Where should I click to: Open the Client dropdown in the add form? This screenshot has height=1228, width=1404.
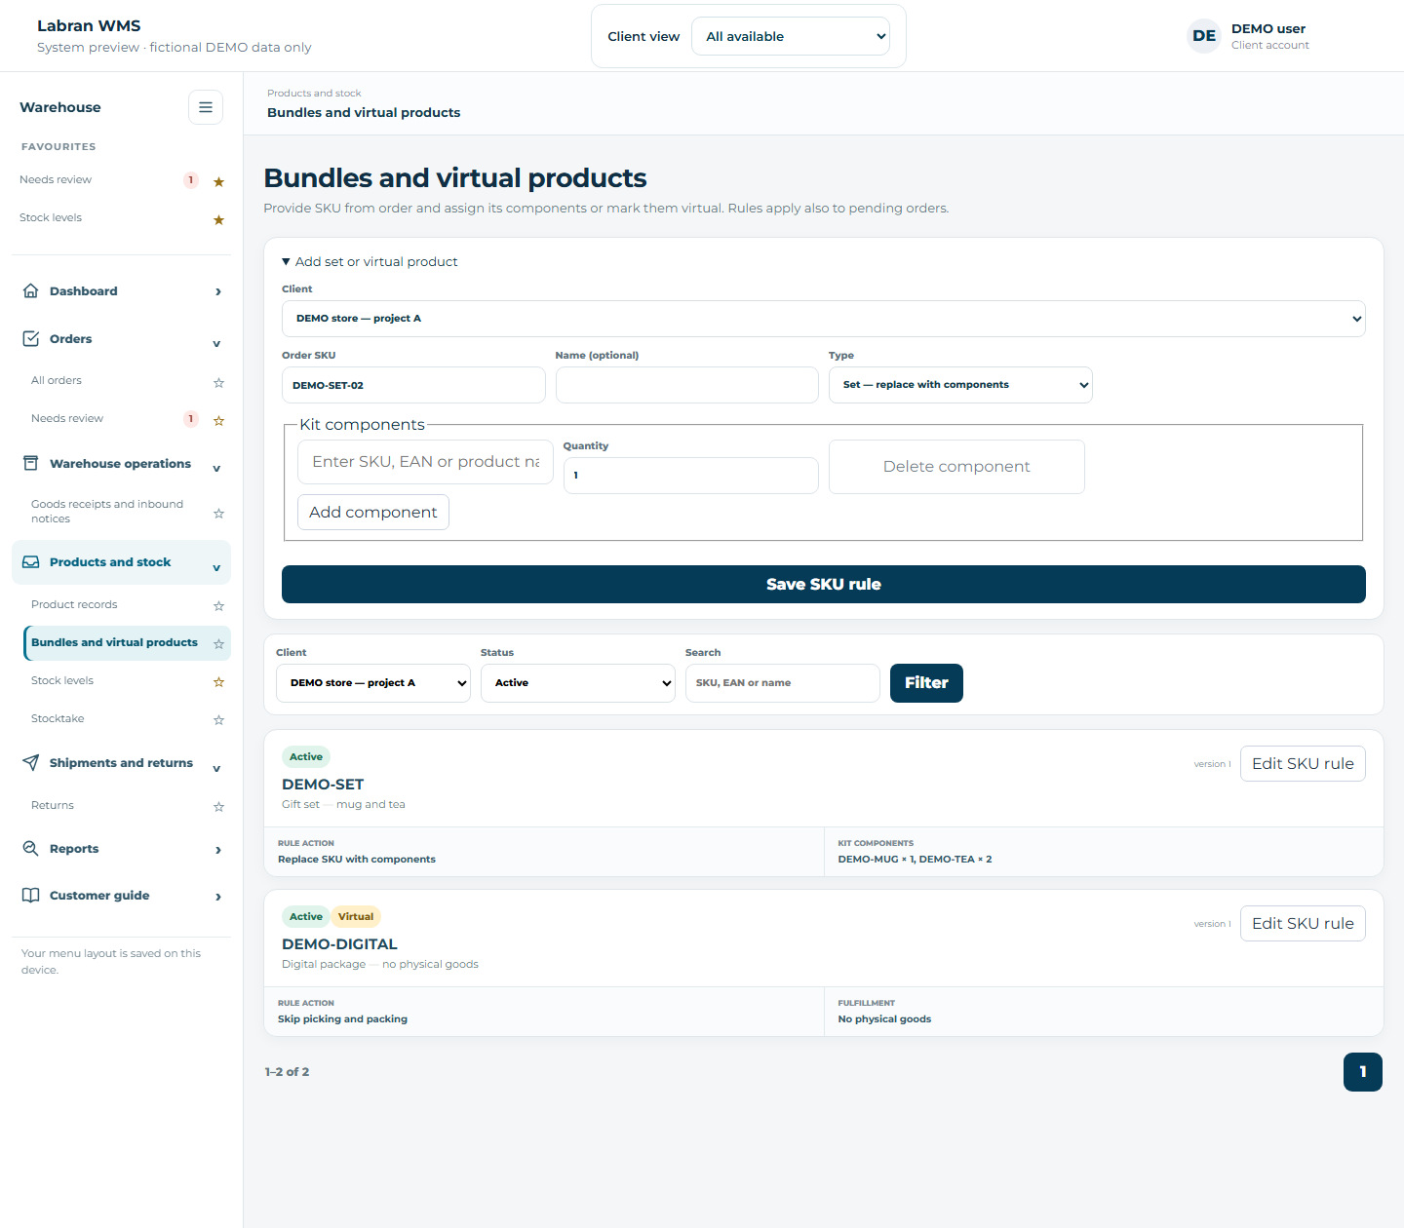pyautogui.click(x=824, y=319)
